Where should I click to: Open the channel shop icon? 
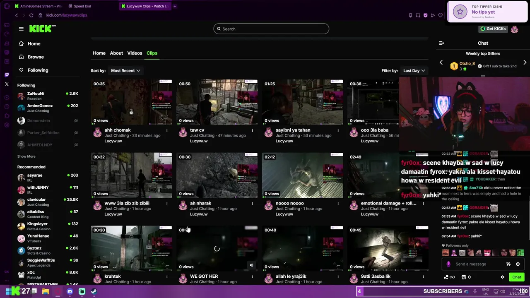click(x=464, y=277)
